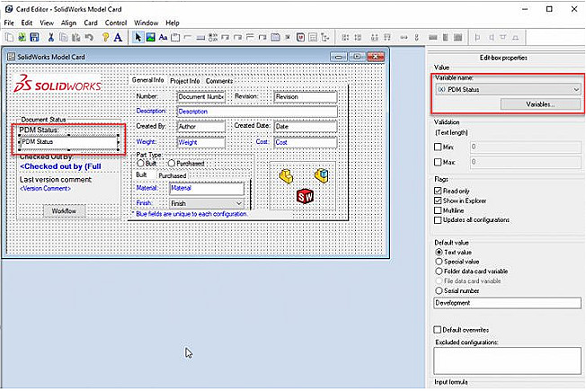Open the Card menu
The width and height of the screenshot is (586, 392).
pos(91,22)
